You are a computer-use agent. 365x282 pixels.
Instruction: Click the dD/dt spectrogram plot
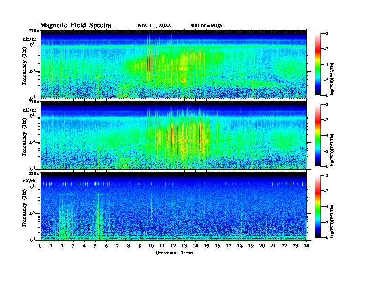tap(173, 135)
